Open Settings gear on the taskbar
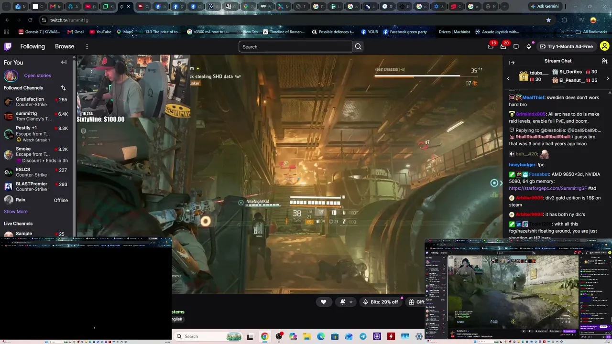 click(x=419, y=337)
